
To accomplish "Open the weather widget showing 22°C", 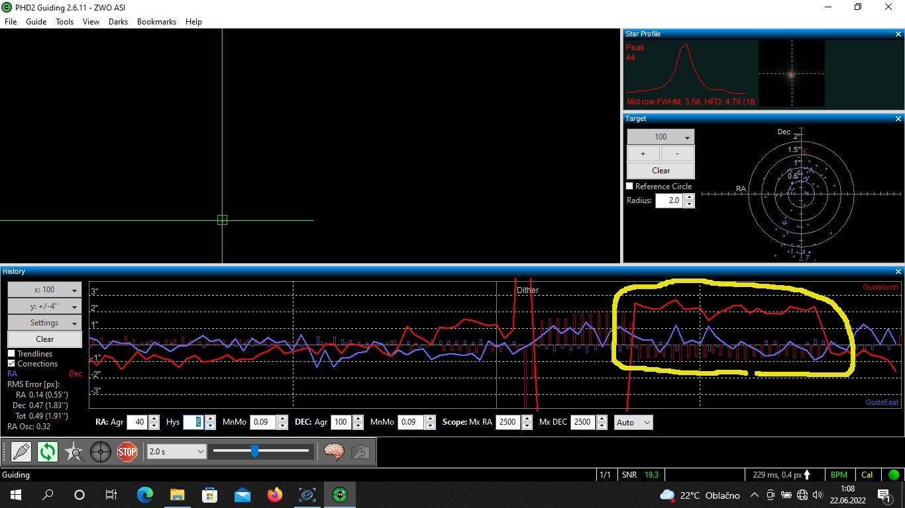I will [x=700, y=495].
